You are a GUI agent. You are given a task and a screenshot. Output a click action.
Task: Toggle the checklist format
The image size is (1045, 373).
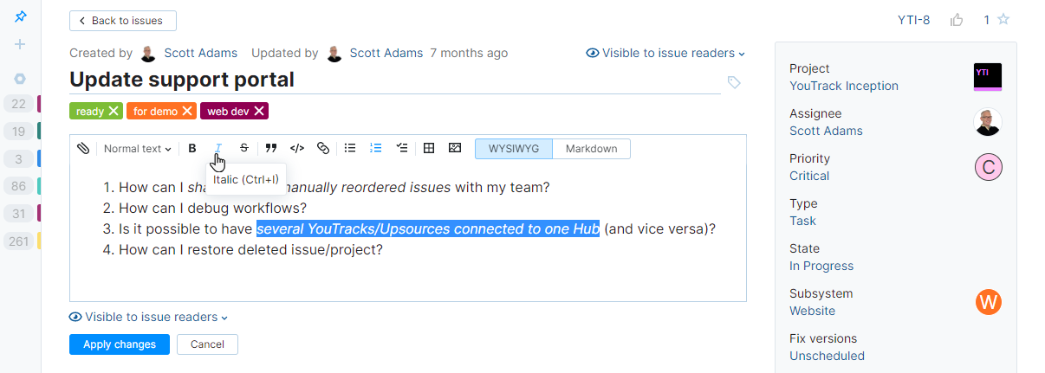tap(402, 149)
